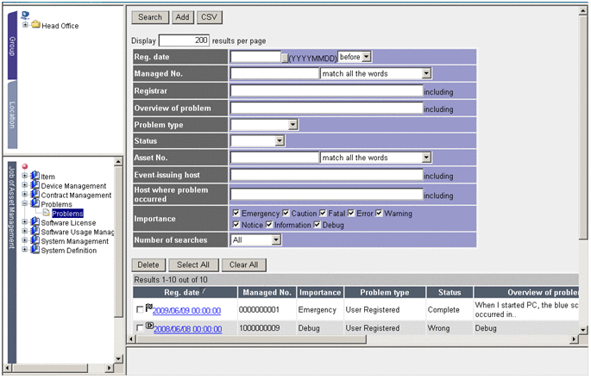Click the horizontal scrollbar under the results table

(x=345, y=339)
